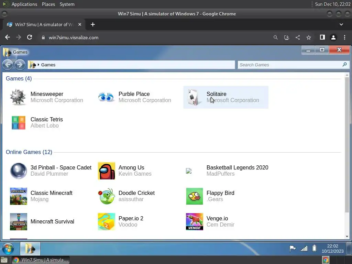The height and width of the screenshot is (264, 352).
Task: Click the Games breadcrumb arrow in address bar
Action: point(38,65)
